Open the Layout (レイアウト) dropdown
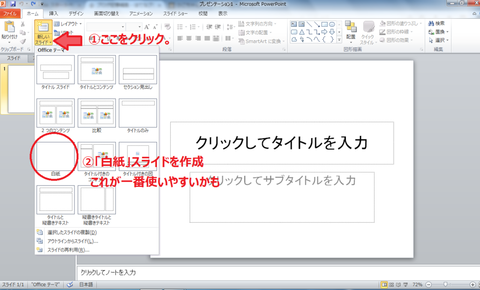480x290 pixels. 68,24
